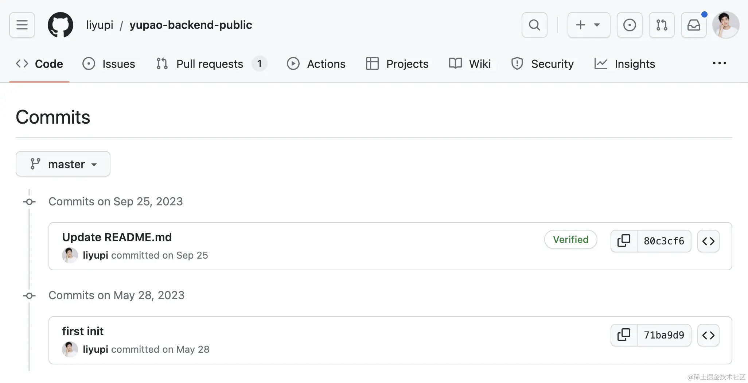
Task: Browse repository at first init commit
Action: (708, 335)
